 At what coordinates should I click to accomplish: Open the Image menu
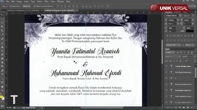click(x=19, y=2)
